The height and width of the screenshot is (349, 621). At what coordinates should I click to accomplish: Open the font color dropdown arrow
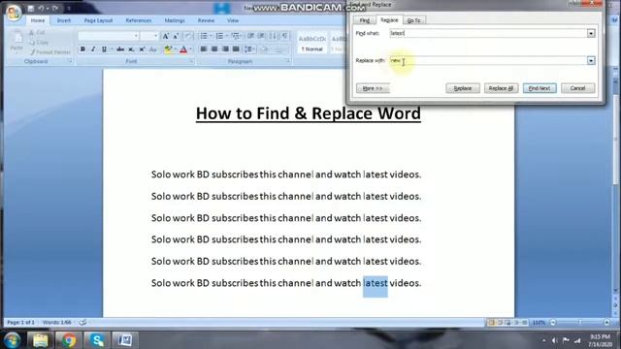(x=190, y=49)
